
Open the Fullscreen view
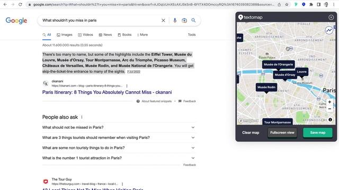[282, 132]
